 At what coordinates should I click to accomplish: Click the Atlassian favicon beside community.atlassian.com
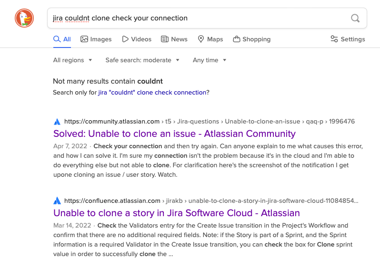click(57, 122)
